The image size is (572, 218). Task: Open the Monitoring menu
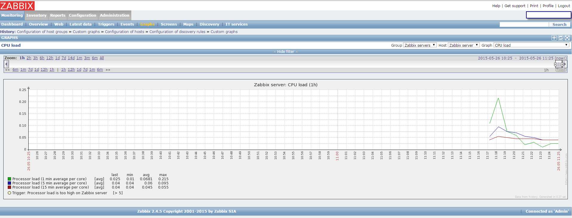click(12, 15)
